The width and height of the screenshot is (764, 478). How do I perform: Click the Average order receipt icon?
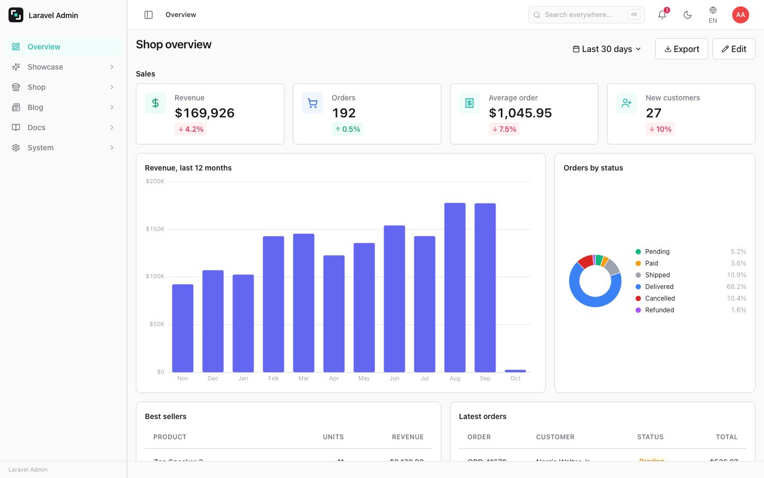470,103
